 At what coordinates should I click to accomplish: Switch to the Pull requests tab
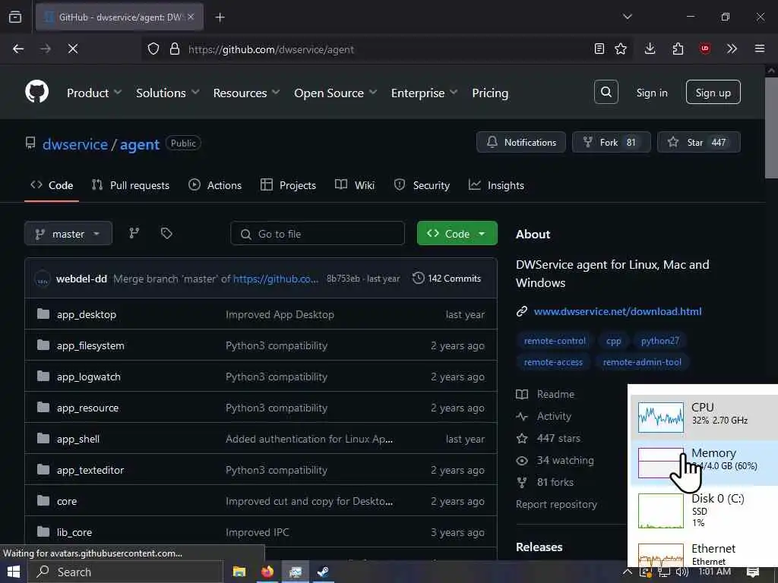tap(131, 185)
